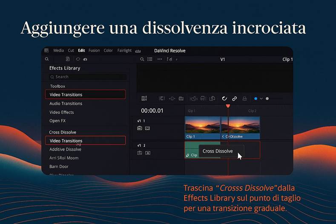This screenshot has height=224, width=336.
Task: Toggle the link selection chain icon
Action: 234,99
